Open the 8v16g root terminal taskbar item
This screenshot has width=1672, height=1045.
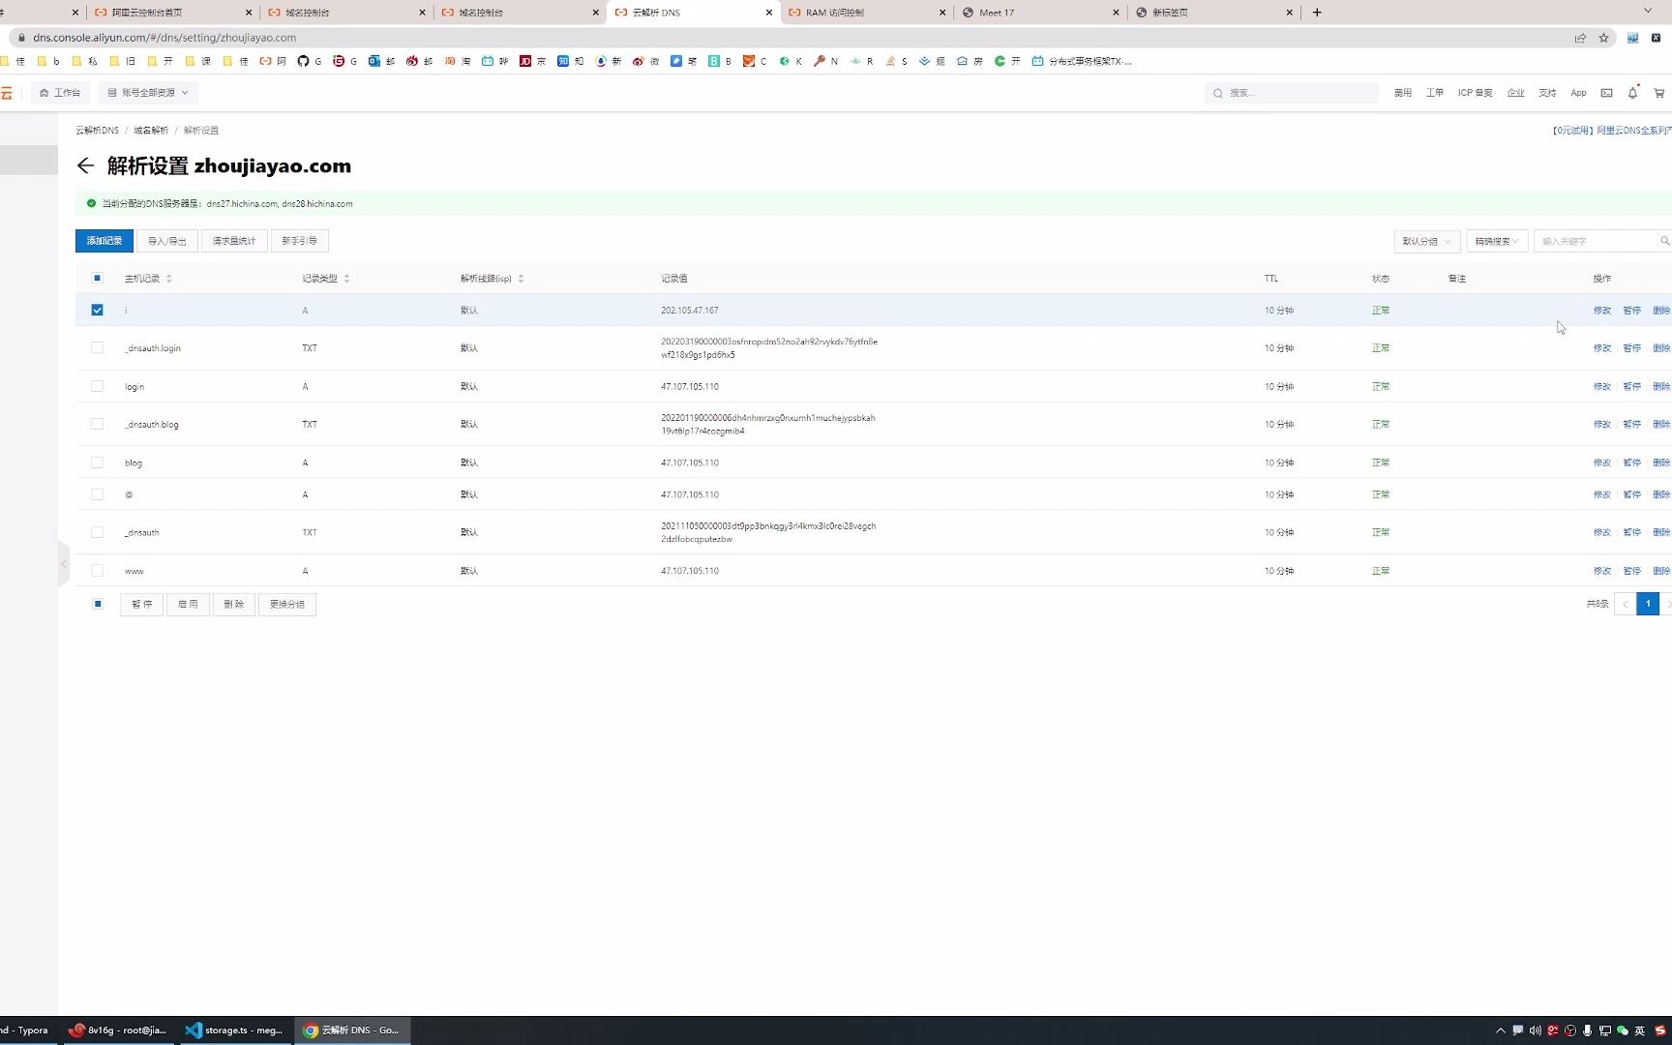[x=117, y=1030]
